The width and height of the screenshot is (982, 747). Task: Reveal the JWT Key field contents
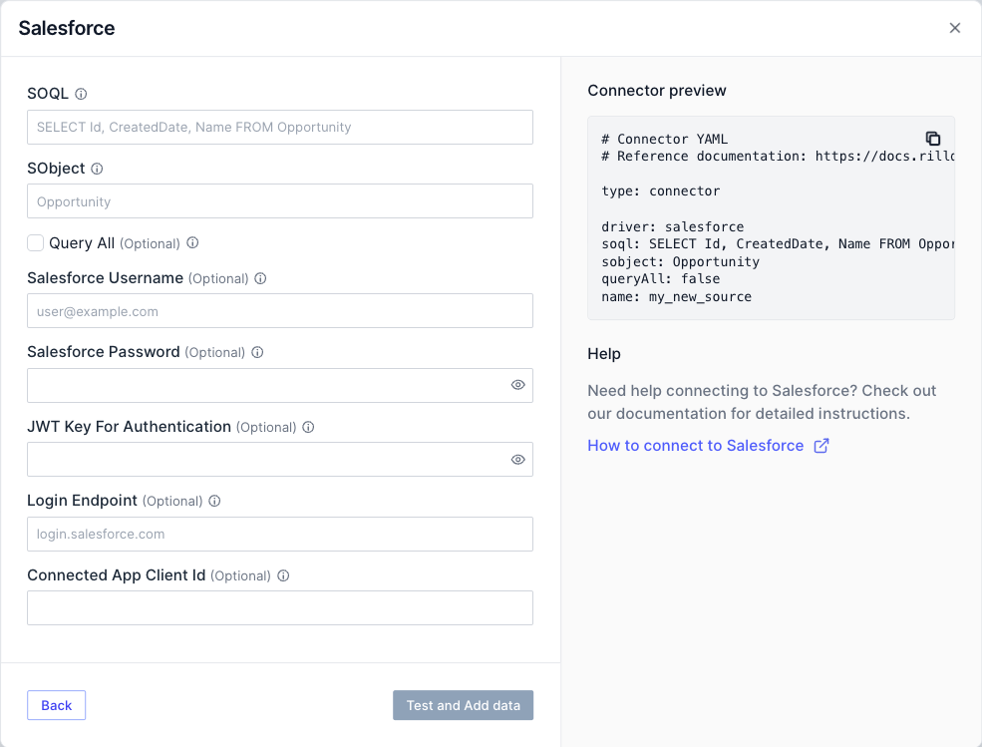[x=518, y=460]
